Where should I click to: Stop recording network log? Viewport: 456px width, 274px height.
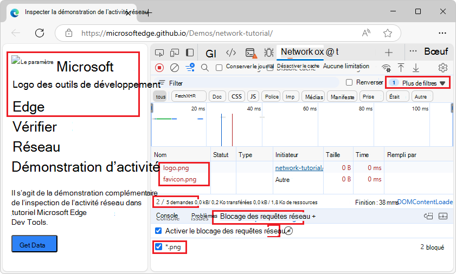click(159, 68)
